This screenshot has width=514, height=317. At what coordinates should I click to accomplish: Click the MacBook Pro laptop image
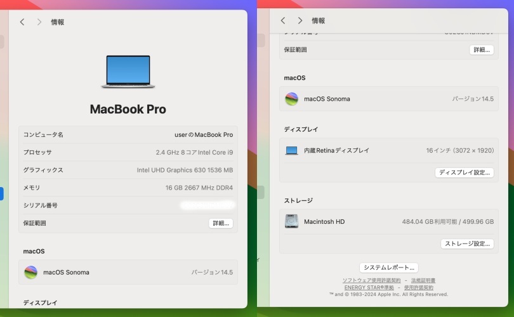[128, 72]
